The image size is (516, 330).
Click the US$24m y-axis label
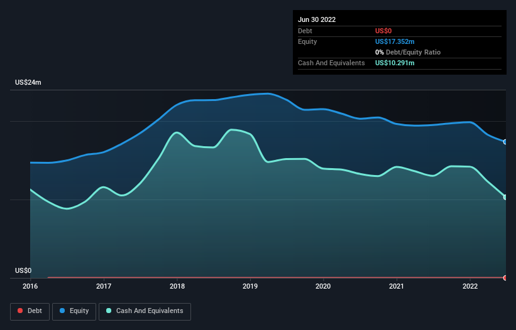point(28,82)
